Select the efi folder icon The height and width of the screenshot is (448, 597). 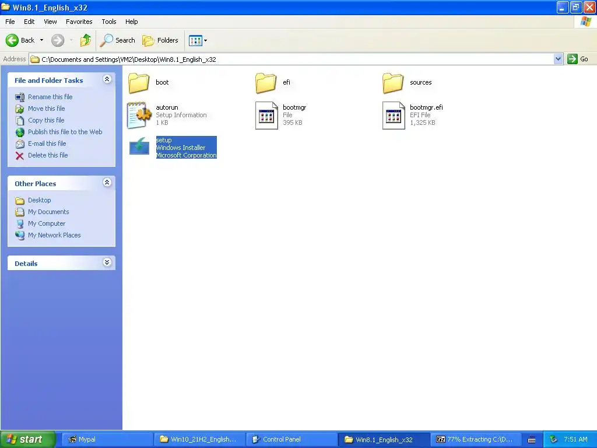point(266,83)
